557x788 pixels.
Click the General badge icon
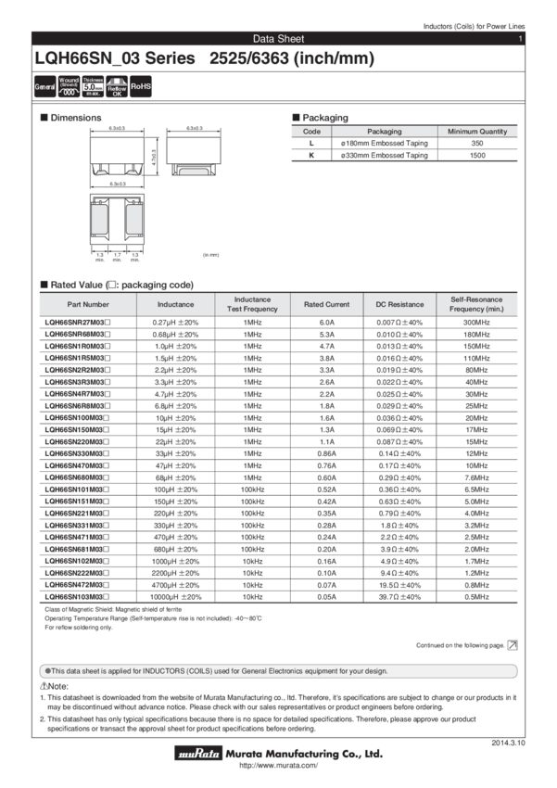pyautogui.click(x=44, y=86)
